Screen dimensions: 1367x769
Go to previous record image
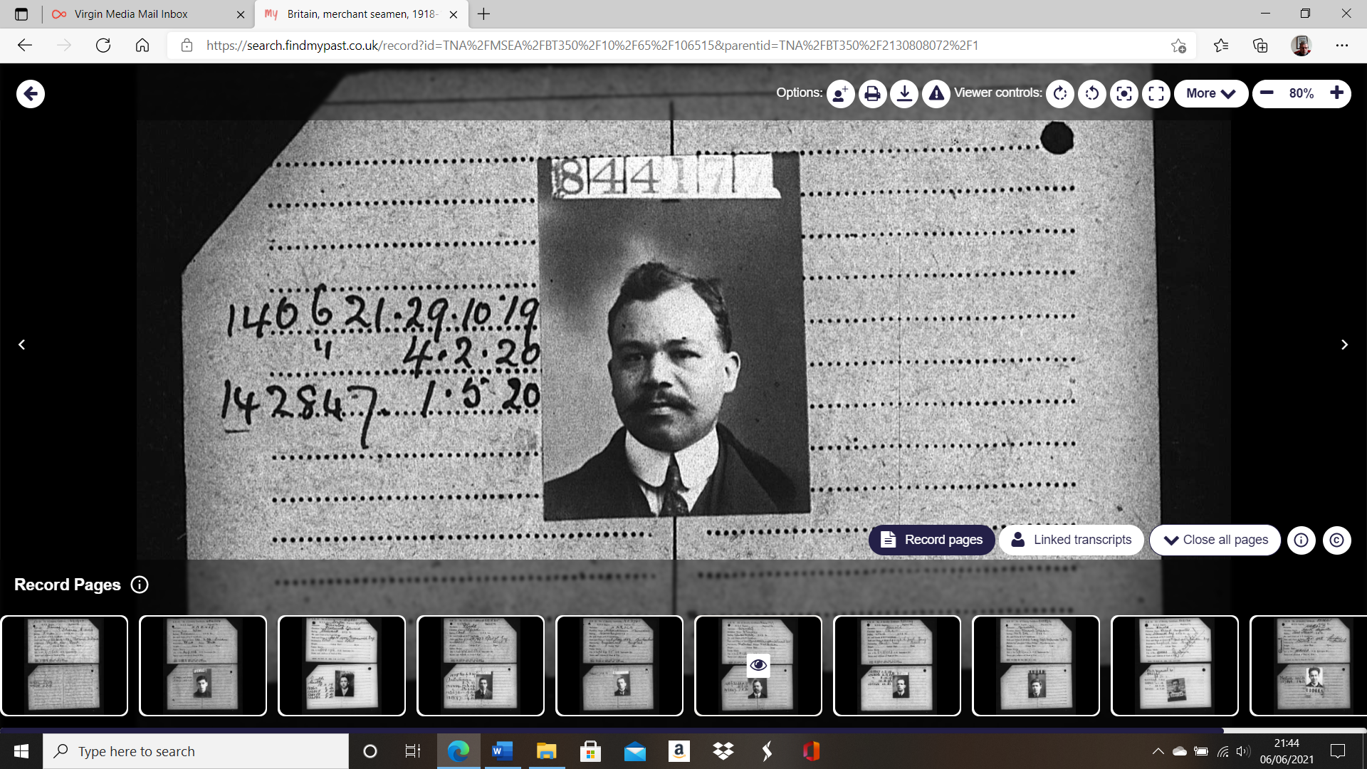point(22,345)
